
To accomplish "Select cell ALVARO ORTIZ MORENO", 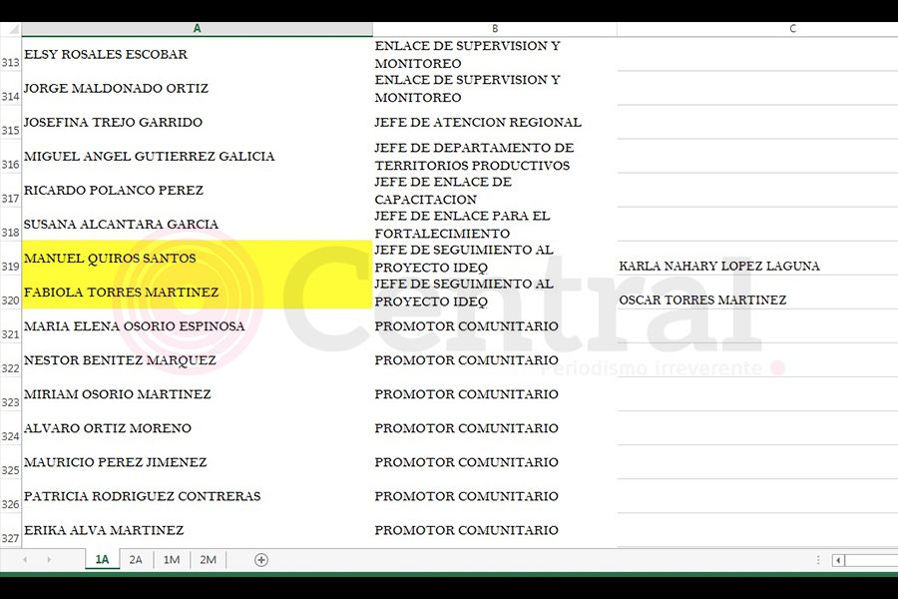I will click(x=197, y=428).
